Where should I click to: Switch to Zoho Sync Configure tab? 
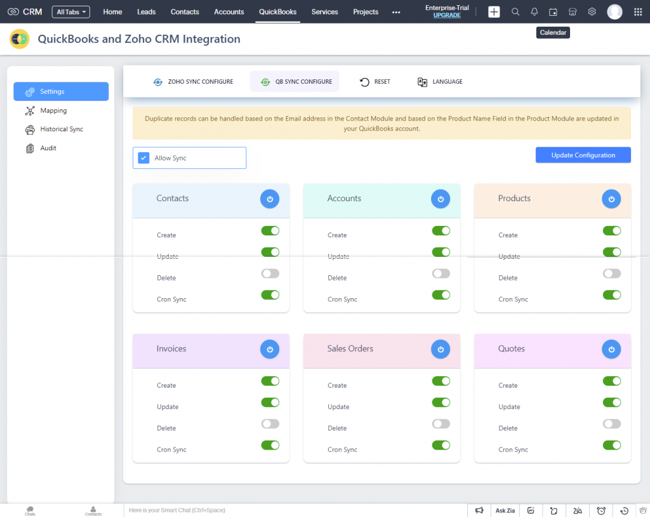pyautogui.click(x=193, y=82)
